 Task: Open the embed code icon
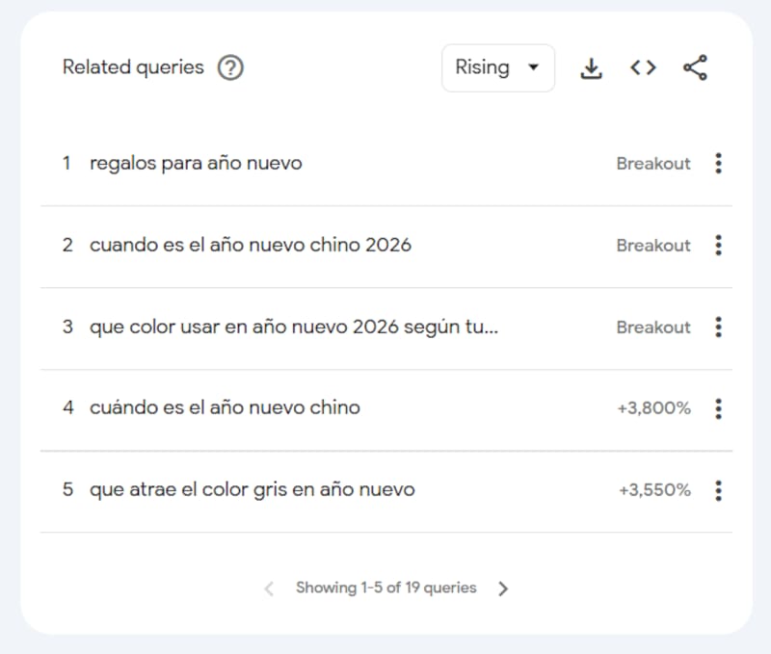643,68
